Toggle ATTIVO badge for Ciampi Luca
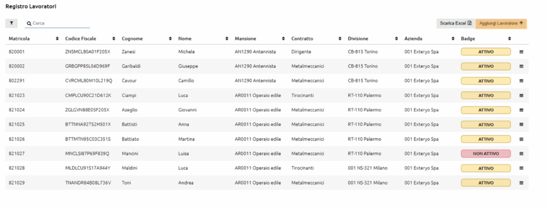548x209 pixels. 486,95
